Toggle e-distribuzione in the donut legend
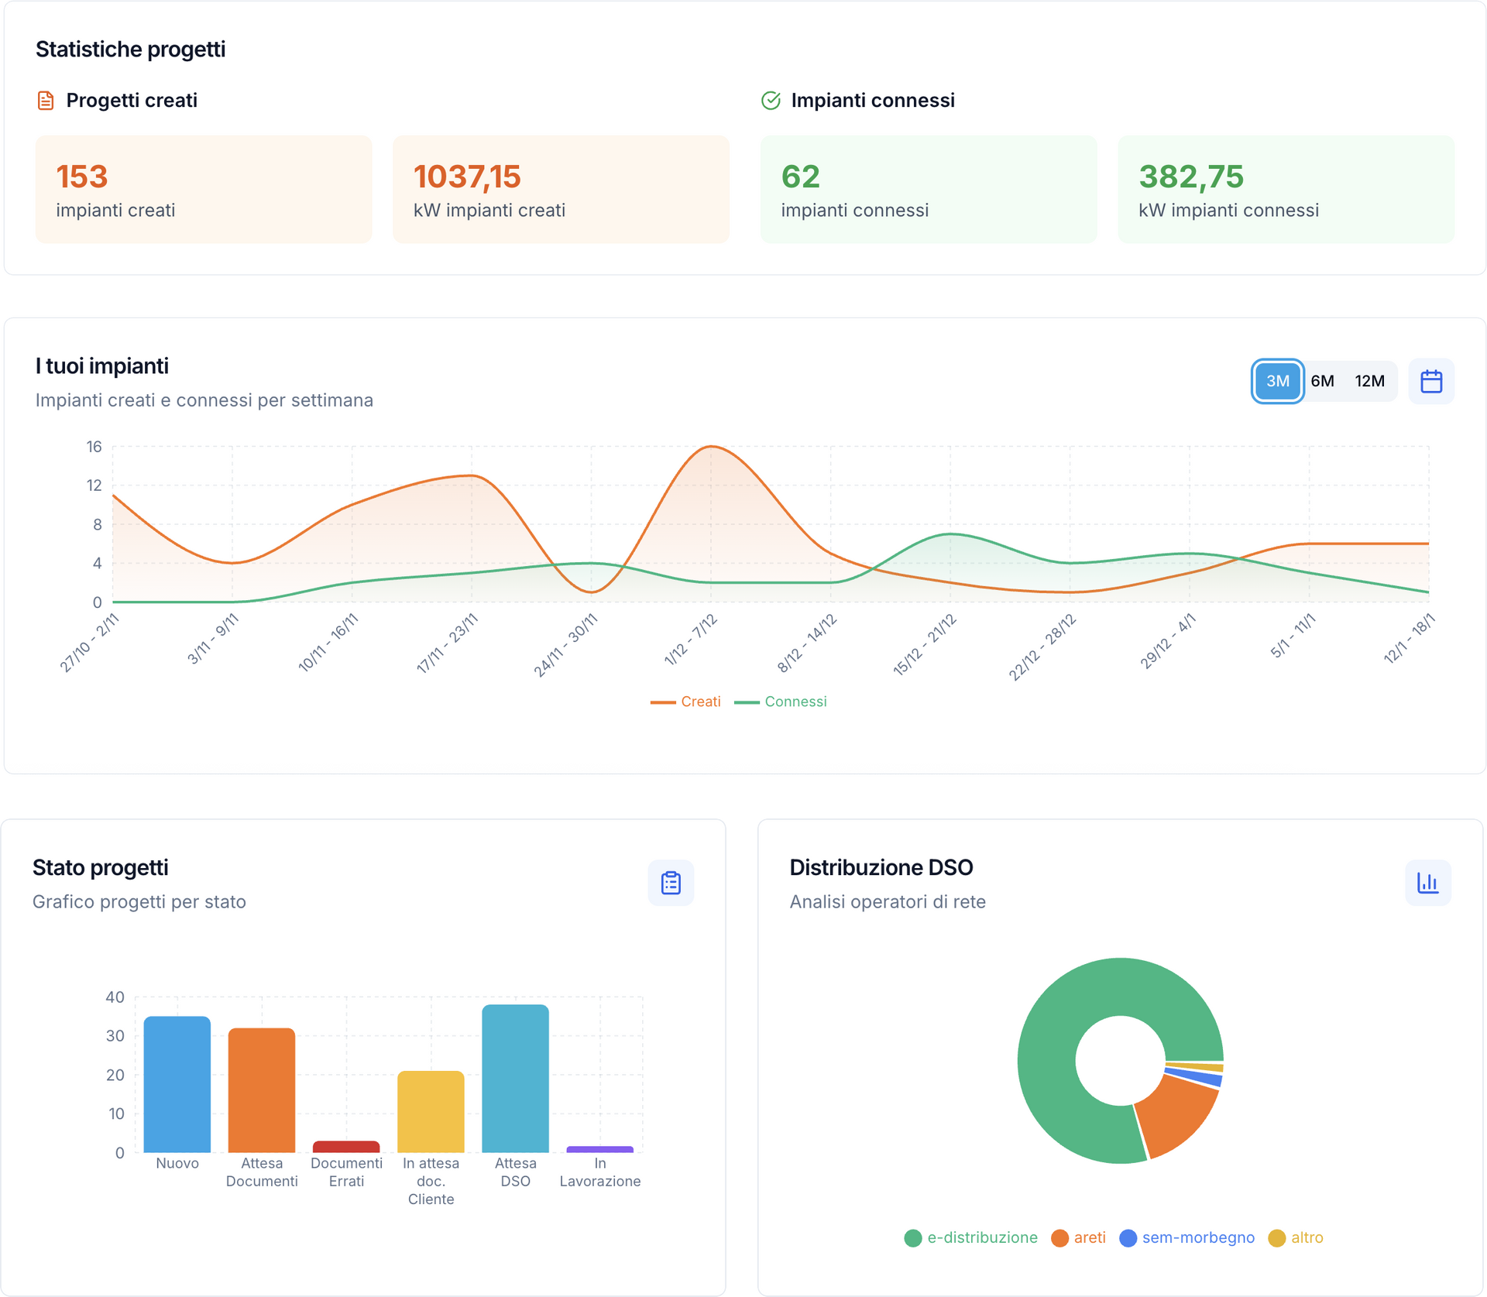This screenshot has height=1297, width=1487. point(971,1237)
